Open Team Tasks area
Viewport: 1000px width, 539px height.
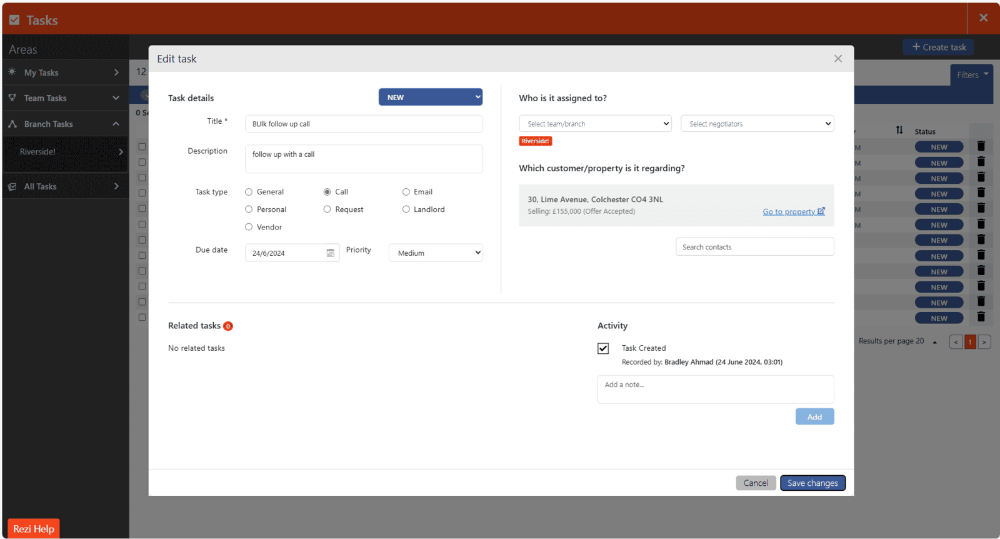(x=65, y=98)
